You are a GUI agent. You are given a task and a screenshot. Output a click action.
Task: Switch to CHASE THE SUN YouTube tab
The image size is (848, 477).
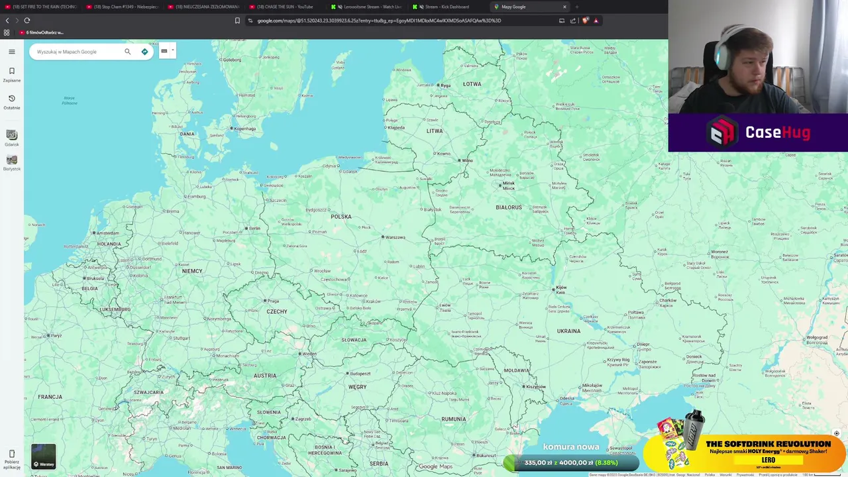point(286,7)
